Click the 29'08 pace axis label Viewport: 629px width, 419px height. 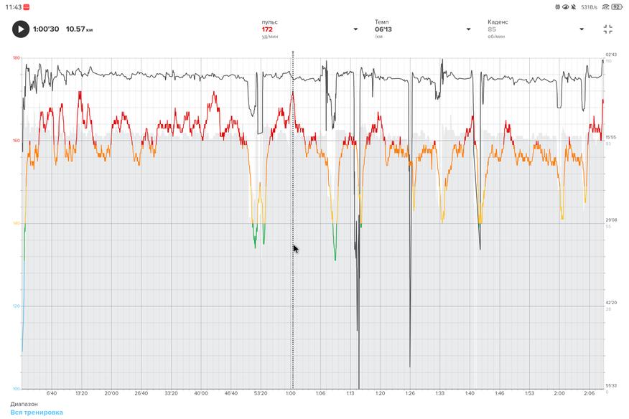click(x=611, y=220)
